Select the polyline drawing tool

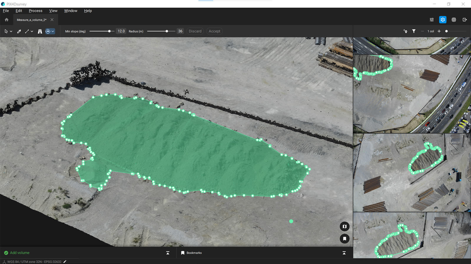click(27, 31)
